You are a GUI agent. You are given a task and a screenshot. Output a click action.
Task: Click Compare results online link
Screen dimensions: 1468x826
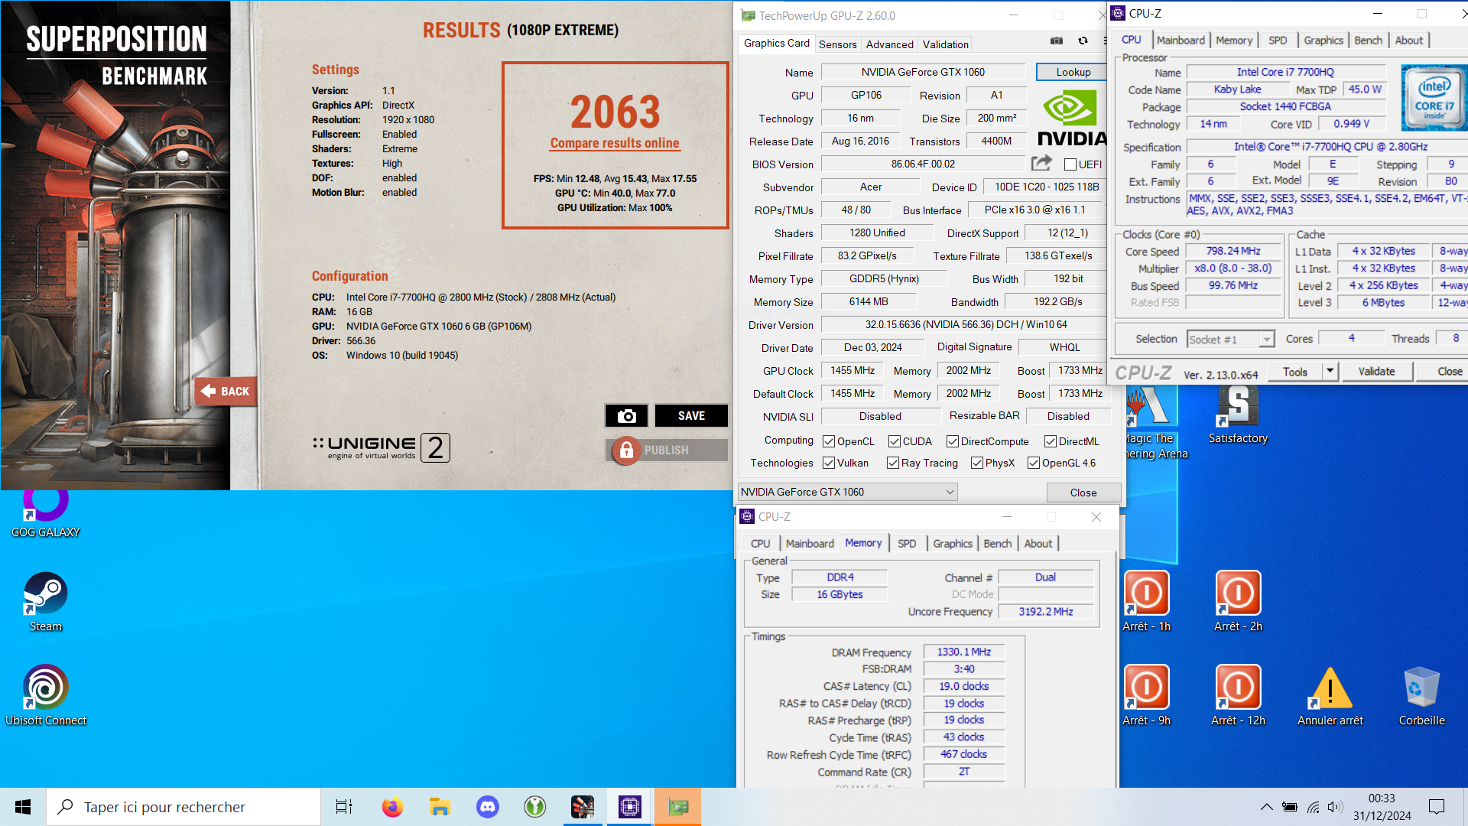pyautogui.click(x=615, y=143)
